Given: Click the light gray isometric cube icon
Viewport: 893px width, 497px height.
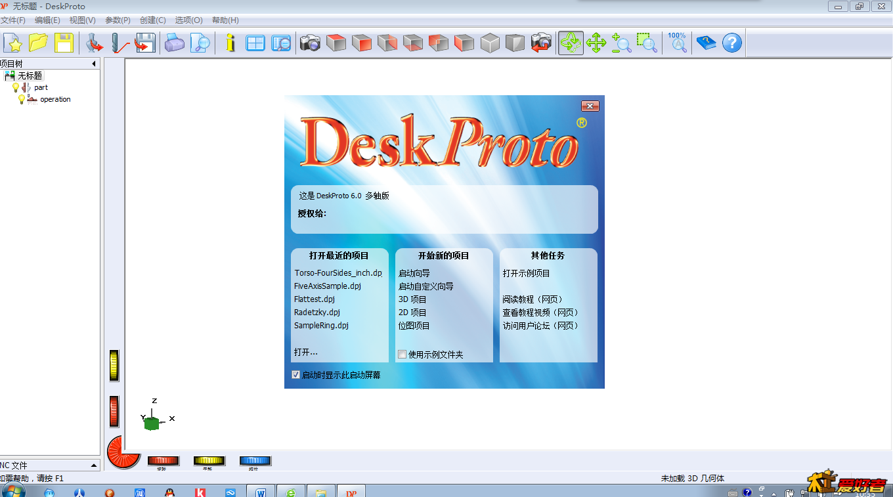Looking at the screenshot, I should (490, 43).
